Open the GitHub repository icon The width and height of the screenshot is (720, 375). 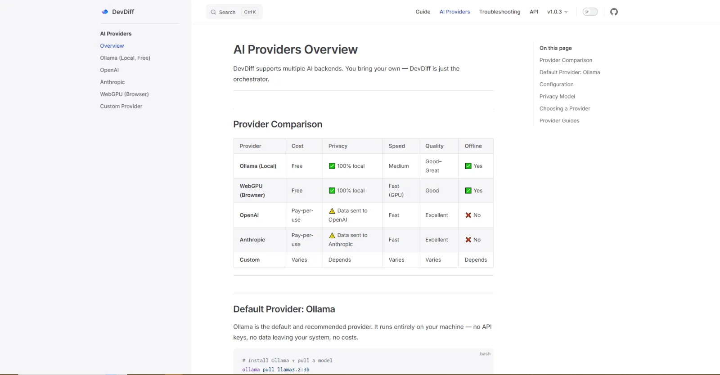(614, 12)
